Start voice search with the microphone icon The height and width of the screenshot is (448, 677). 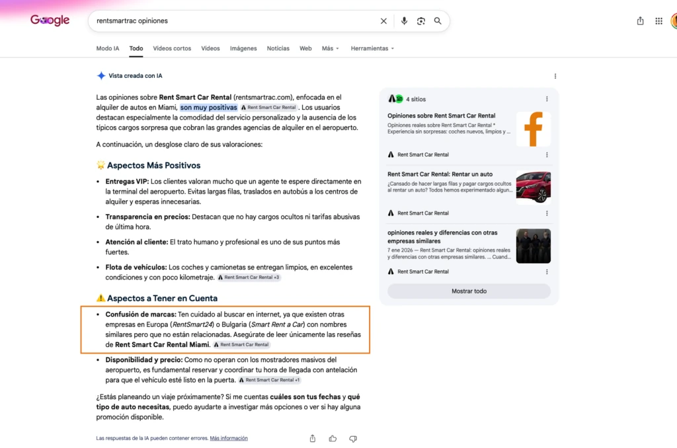click(404, 20)
